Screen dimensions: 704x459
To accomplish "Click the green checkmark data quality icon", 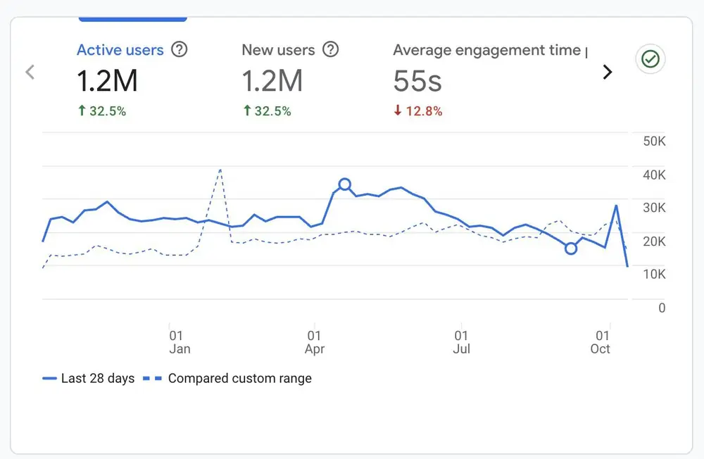I will click(650, 59).
